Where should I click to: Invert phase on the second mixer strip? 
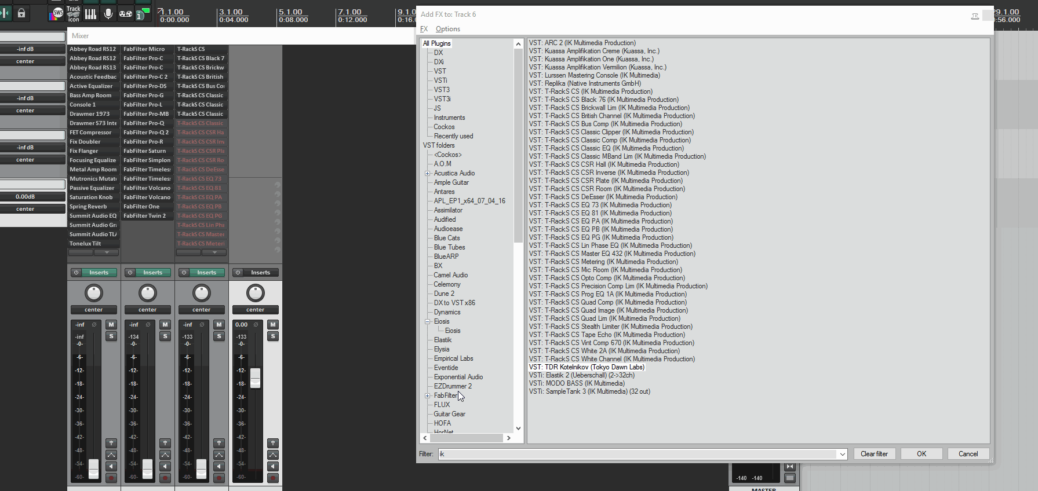(148, 325)
